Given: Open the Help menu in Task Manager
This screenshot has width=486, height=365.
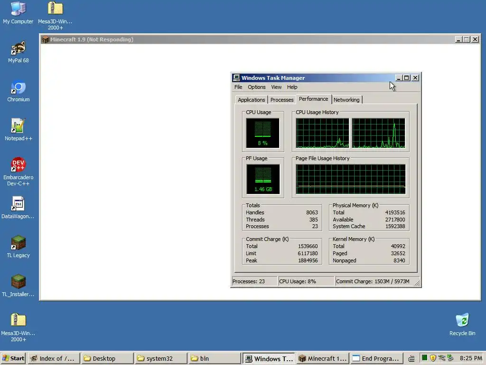Looking at the screenshot, I should click(292, 87).
